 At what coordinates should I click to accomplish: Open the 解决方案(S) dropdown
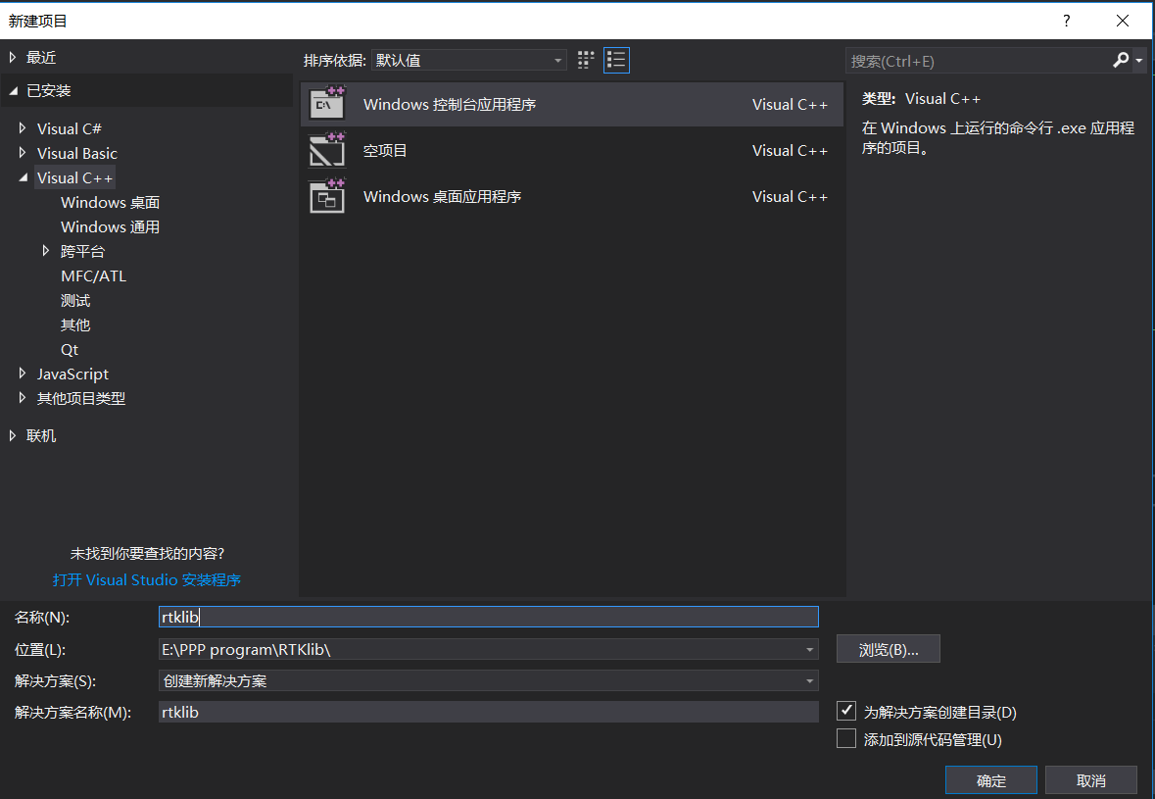[809, 680]
